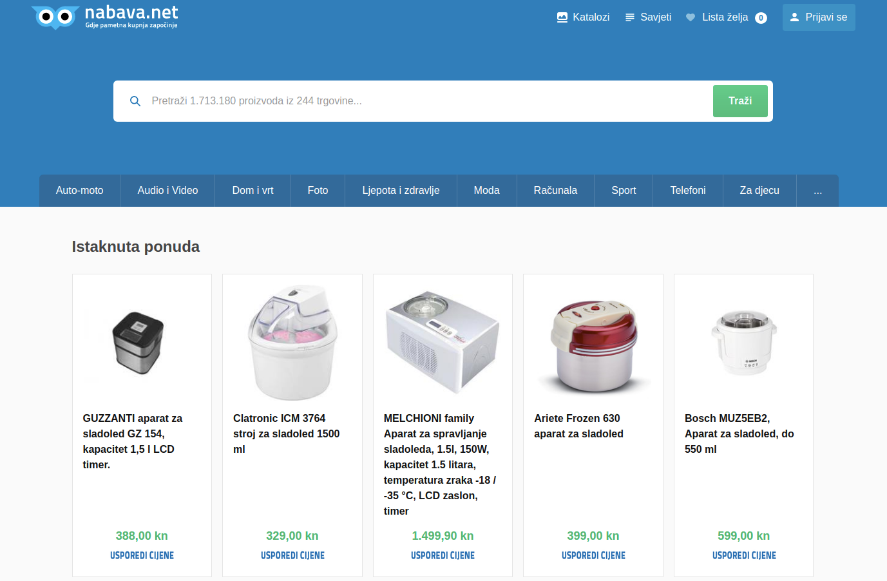The image size is (887, 581).
Task: Click the user icon in Prijavi se
Action: point(794,17)
